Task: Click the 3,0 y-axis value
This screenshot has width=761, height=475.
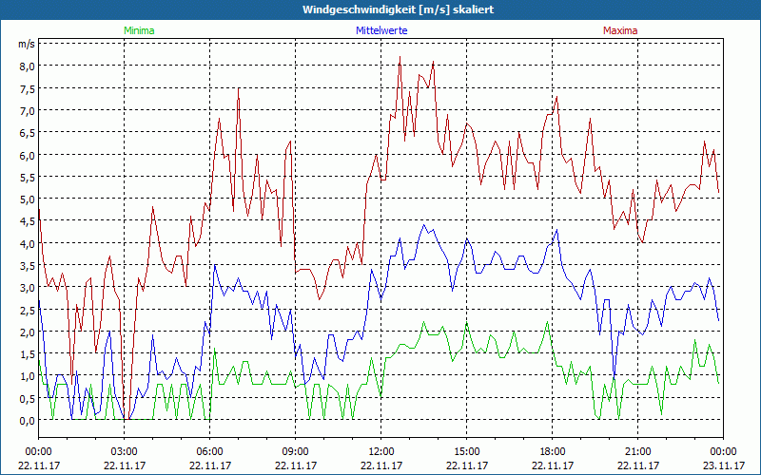Action: coord(28,289)
